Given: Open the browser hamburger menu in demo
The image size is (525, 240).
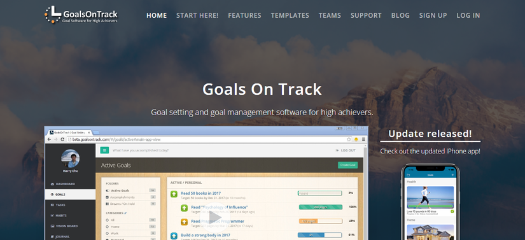Looking at the screenshot, I should click(363, 139).
